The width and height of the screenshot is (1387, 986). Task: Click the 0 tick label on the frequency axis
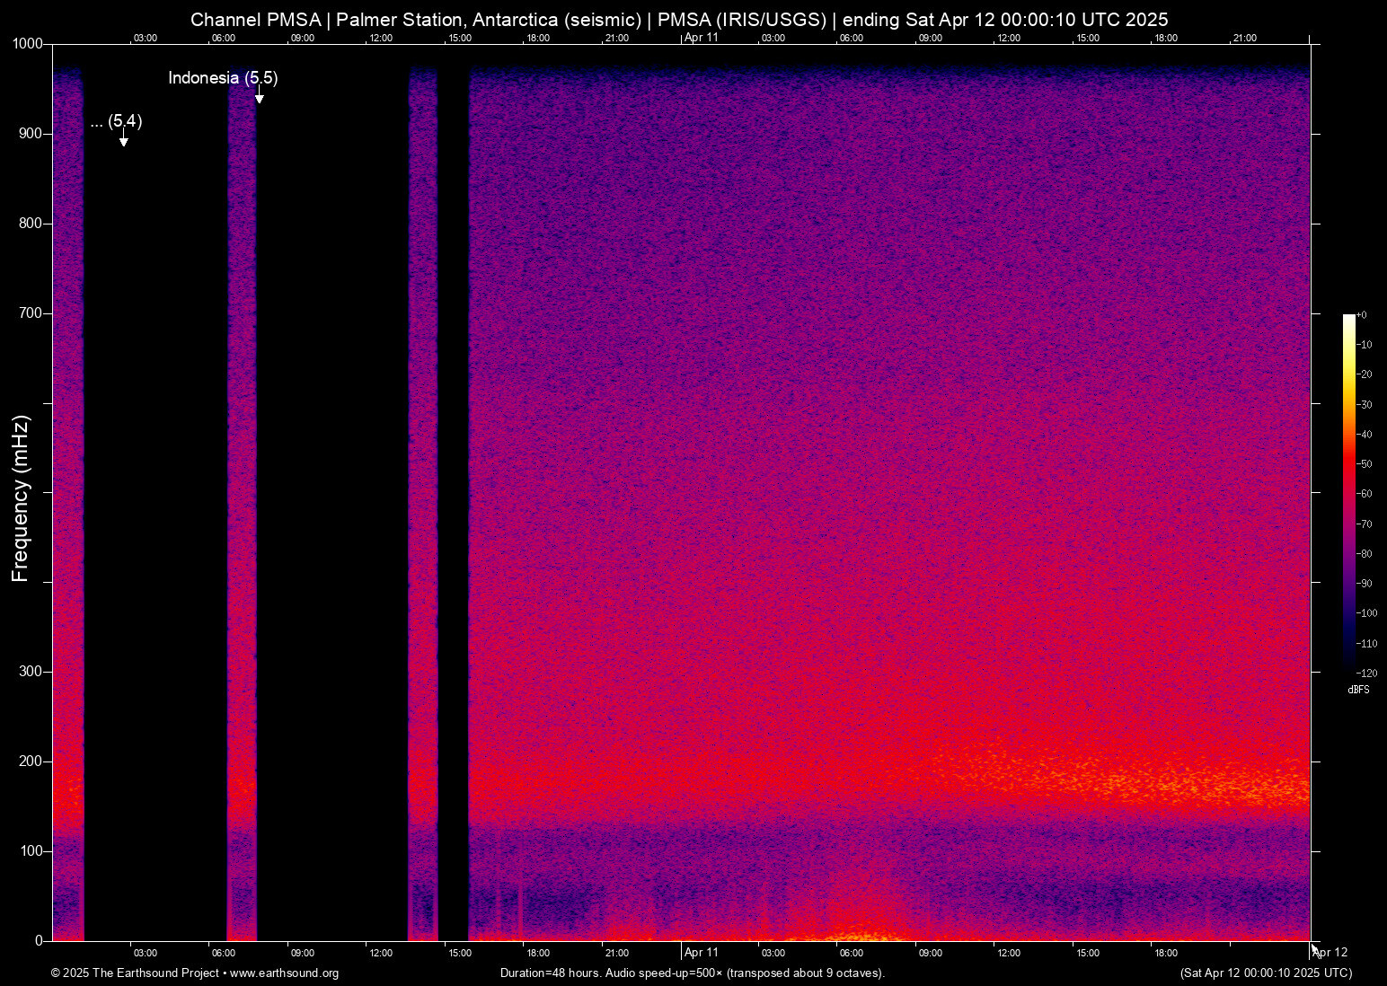click(39, 941)
